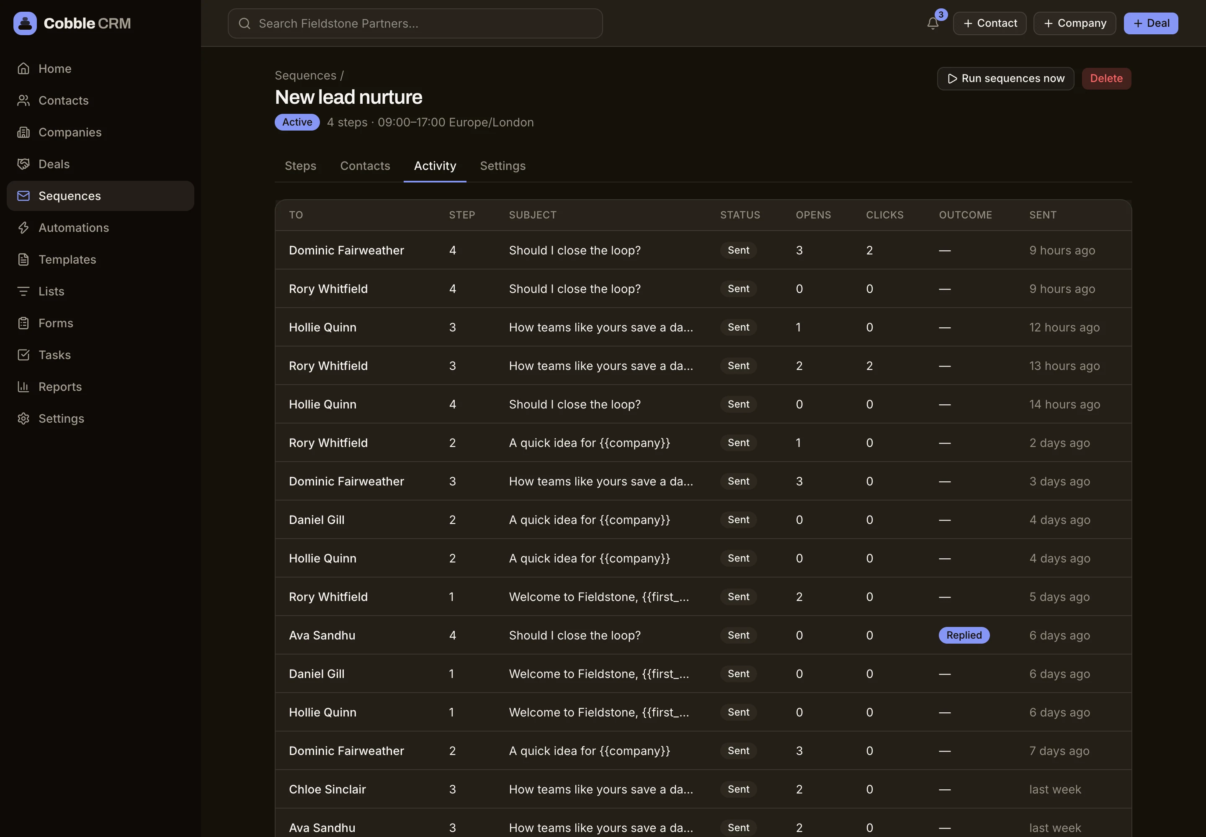Viewport: 1206px width, 837px height.
Task: Click the Automations lightning icon
Action: (23, 228)
